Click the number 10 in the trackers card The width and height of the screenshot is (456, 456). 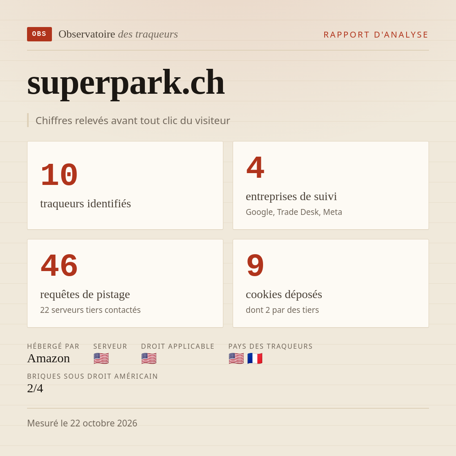tap(59, 175)
